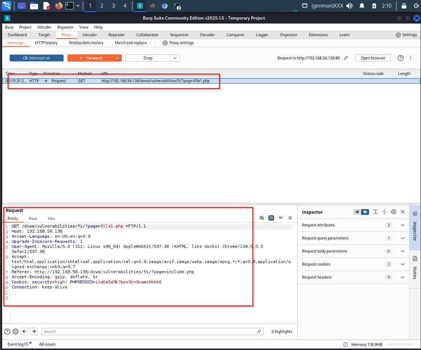The image size is (421, 350).
Task: Toggle the message line wrap button
Action: tap(271, 218)
